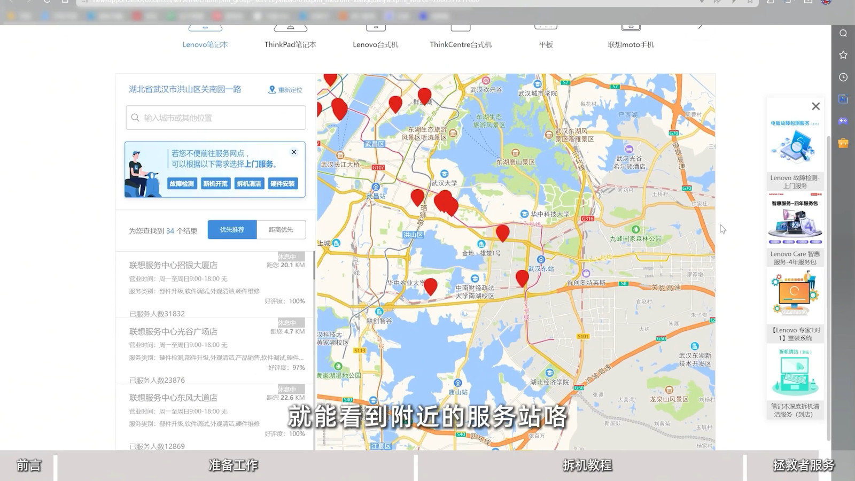The height and width of the screenshot is (481, 855).
Task: Open 联想服务中心光谷广场店 result
Action: coord(173,331)
